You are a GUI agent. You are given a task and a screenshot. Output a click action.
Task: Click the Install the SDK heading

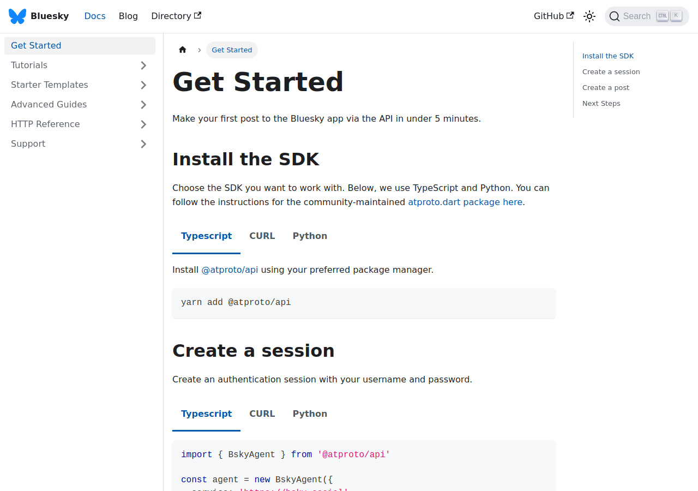click(x=246, y=159)
